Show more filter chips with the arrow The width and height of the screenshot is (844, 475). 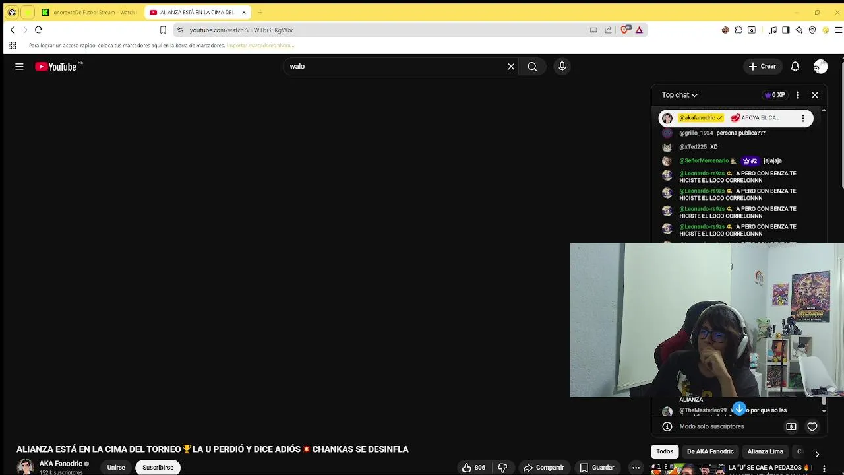pyautogui.click(x=817, y=454)
